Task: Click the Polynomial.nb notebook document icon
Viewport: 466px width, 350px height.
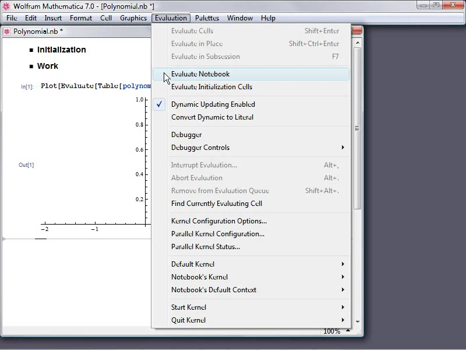Action: pos(8,32)
